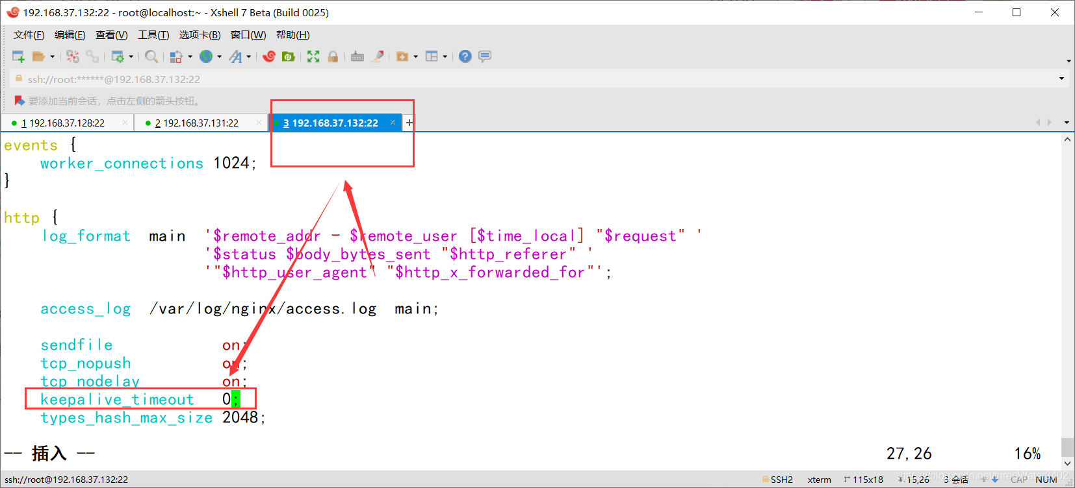Screen dimensions: 1075x488
Task: Close tab 1 192.168.37.128:22
Action: [125, 122]
